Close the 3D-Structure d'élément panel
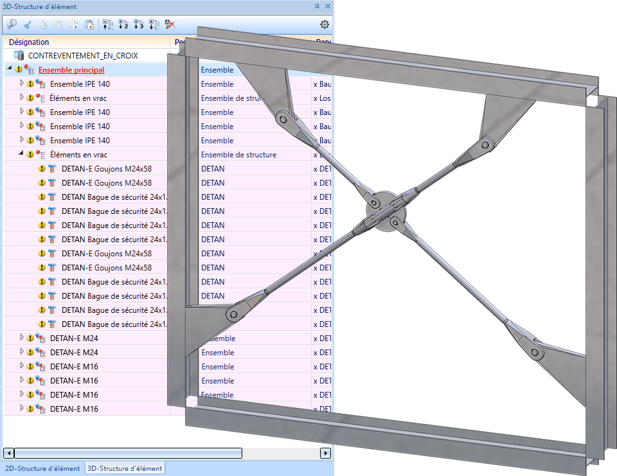The width and height of the screenshot is (617, 476). [x=327, y=6]
